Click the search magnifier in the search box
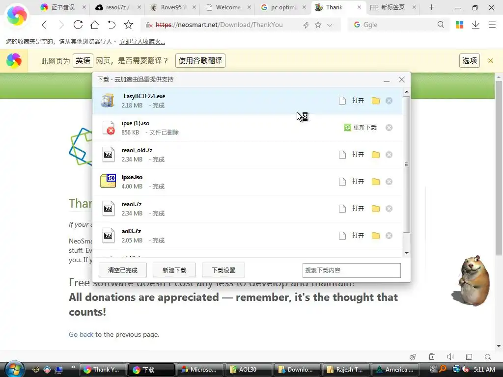 [x=441, y=25]
